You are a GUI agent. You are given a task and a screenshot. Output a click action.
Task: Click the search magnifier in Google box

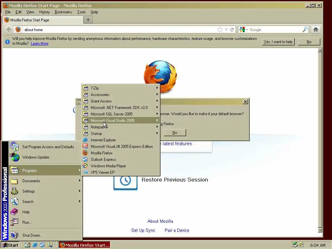coord(305,30)
